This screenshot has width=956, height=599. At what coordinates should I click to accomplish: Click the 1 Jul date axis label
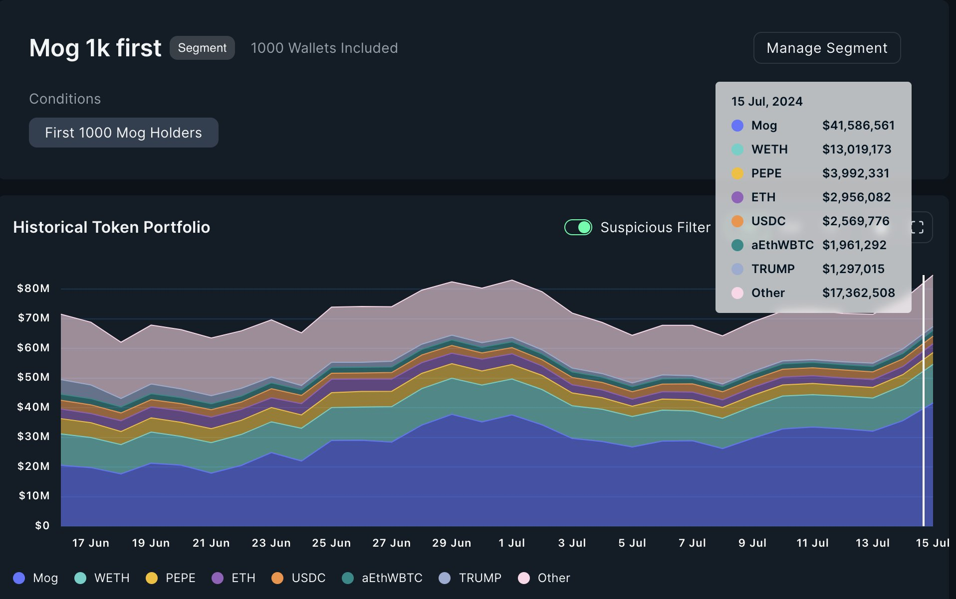511,543
